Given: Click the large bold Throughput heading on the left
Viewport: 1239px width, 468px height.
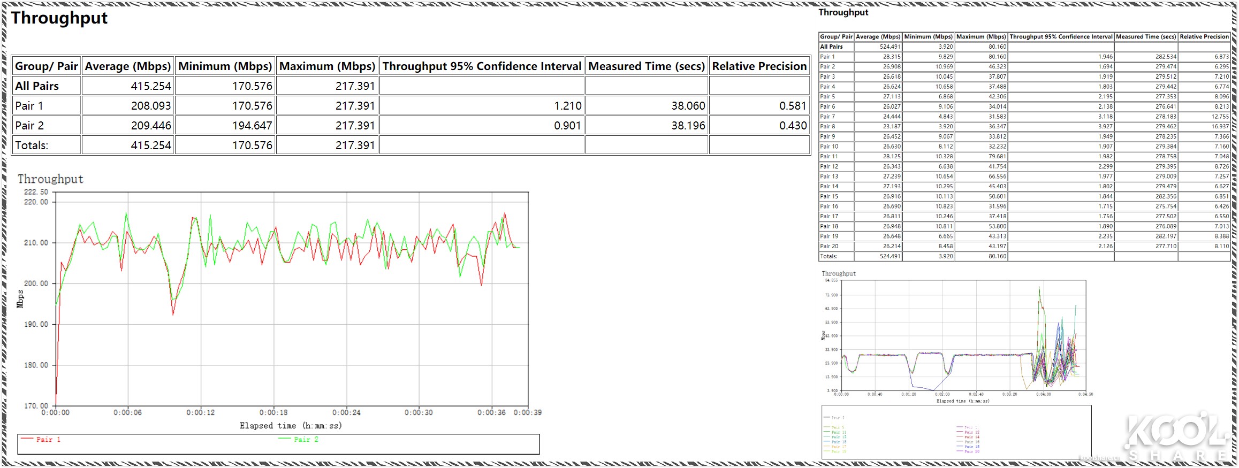Looking at the screenshot, I should click(x=59, y=18).
